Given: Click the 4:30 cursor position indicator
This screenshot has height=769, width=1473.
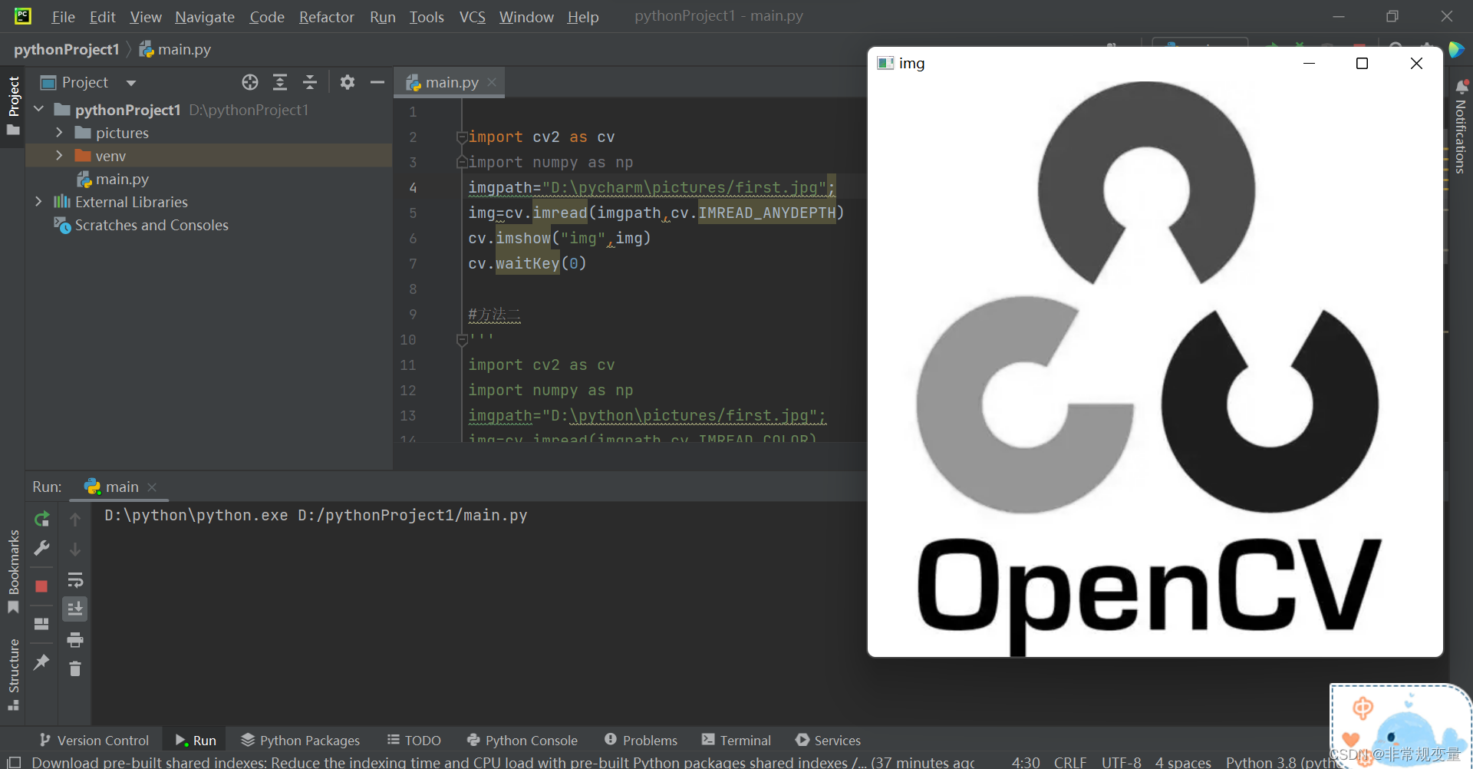Looking at the screenshot, I should (1026, 761).
